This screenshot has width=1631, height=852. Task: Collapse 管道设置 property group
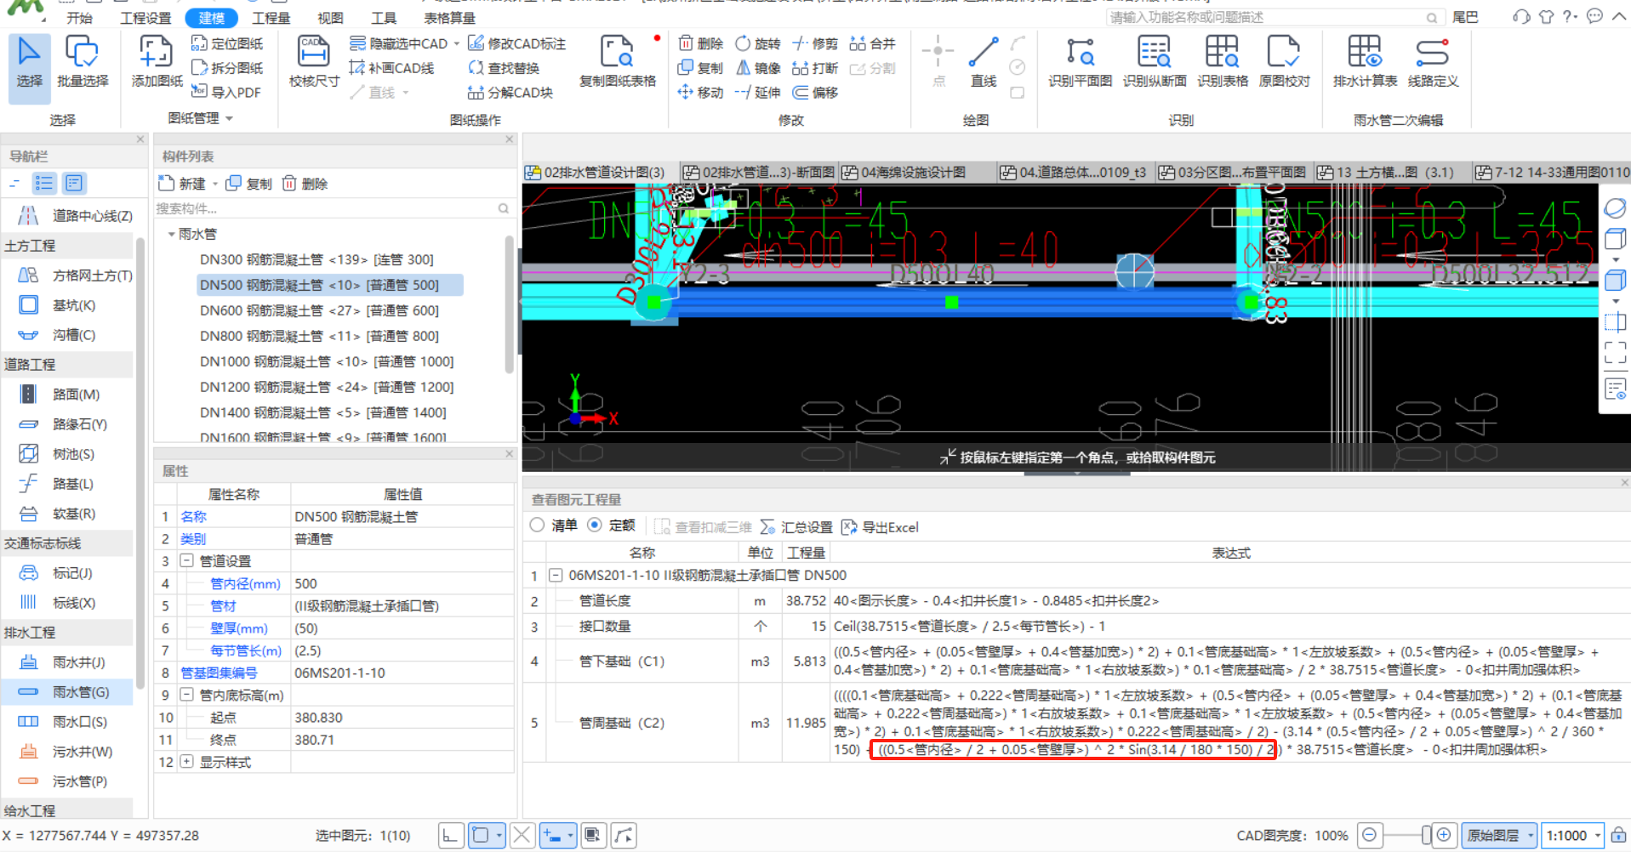pyautogui.click(x=187, y=561)
